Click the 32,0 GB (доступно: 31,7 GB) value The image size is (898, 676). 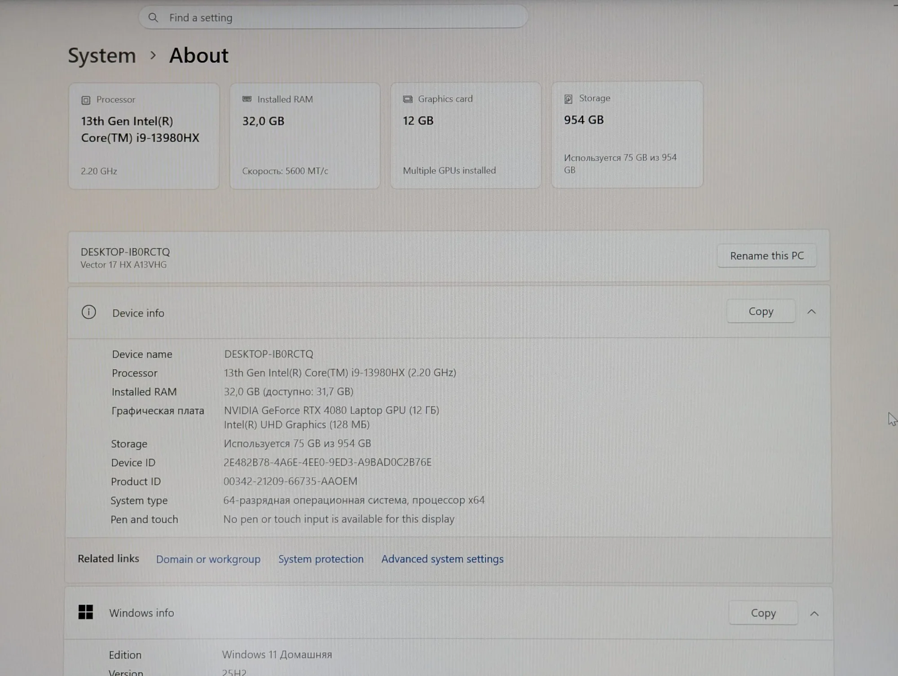(x=289, y=391)
